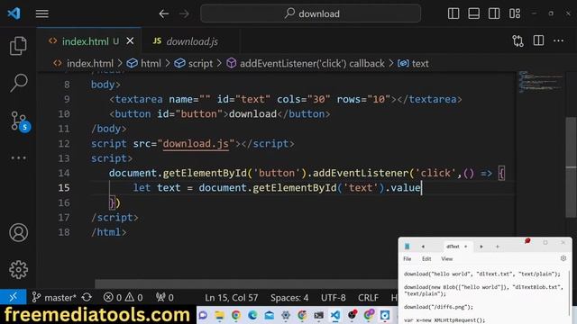This screenshot has width=577, height=324.
Task: Click the VS Code taskbar icon
Action: click(x=335, y=315)
